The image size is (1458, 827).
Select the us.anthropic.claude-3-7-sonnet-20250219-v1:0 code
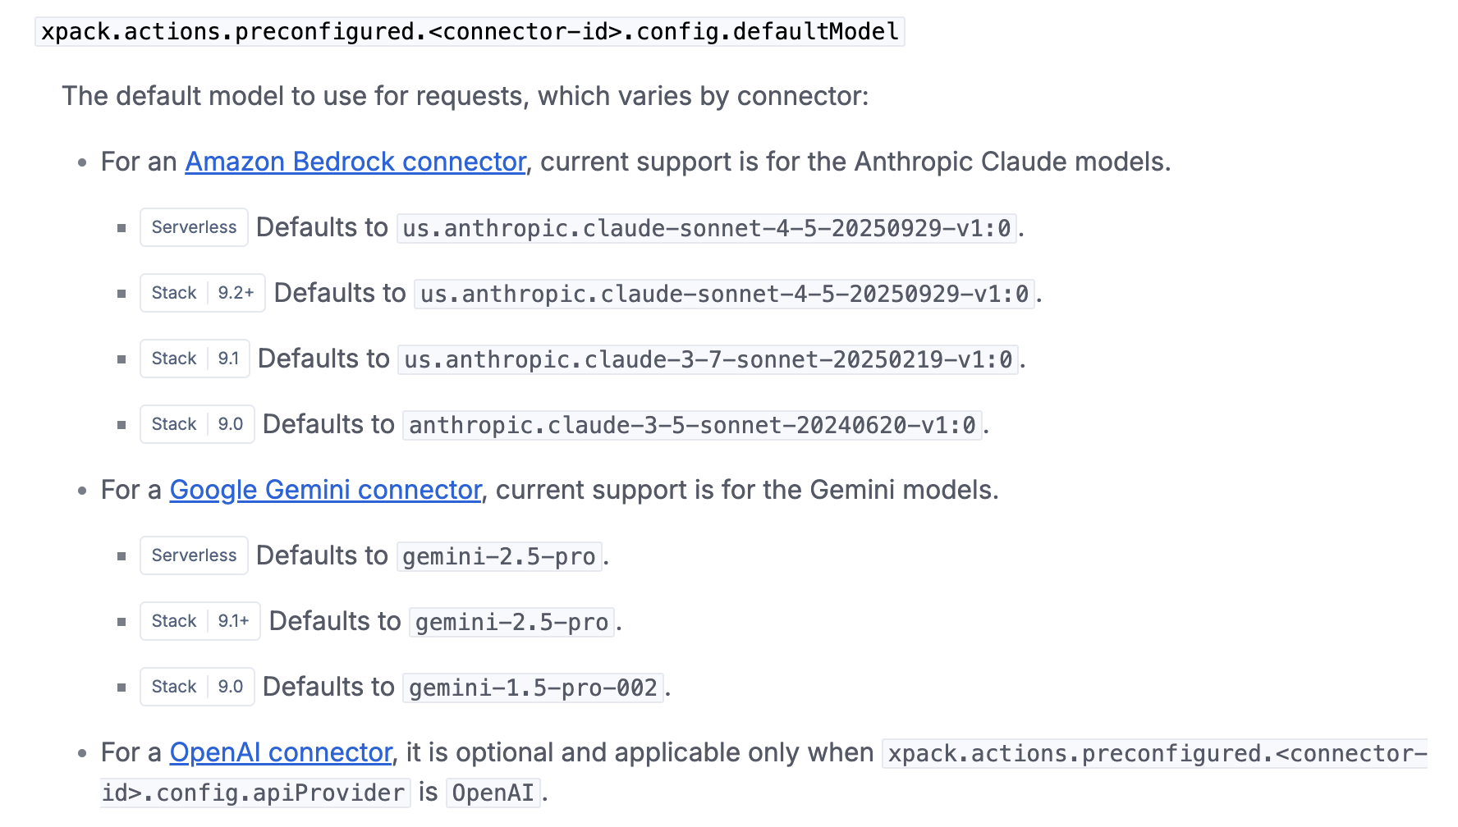(x=708, y=359)
